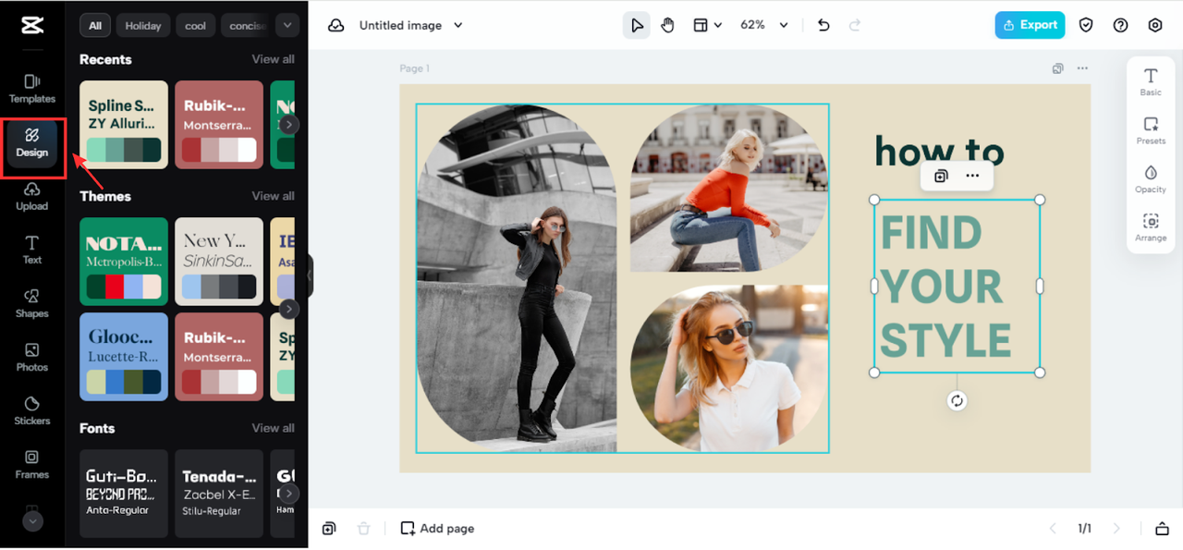Duplicate page icon in bottom bar
The width and height of the screenshot is (1183, 550).
[x=329, y=529]
